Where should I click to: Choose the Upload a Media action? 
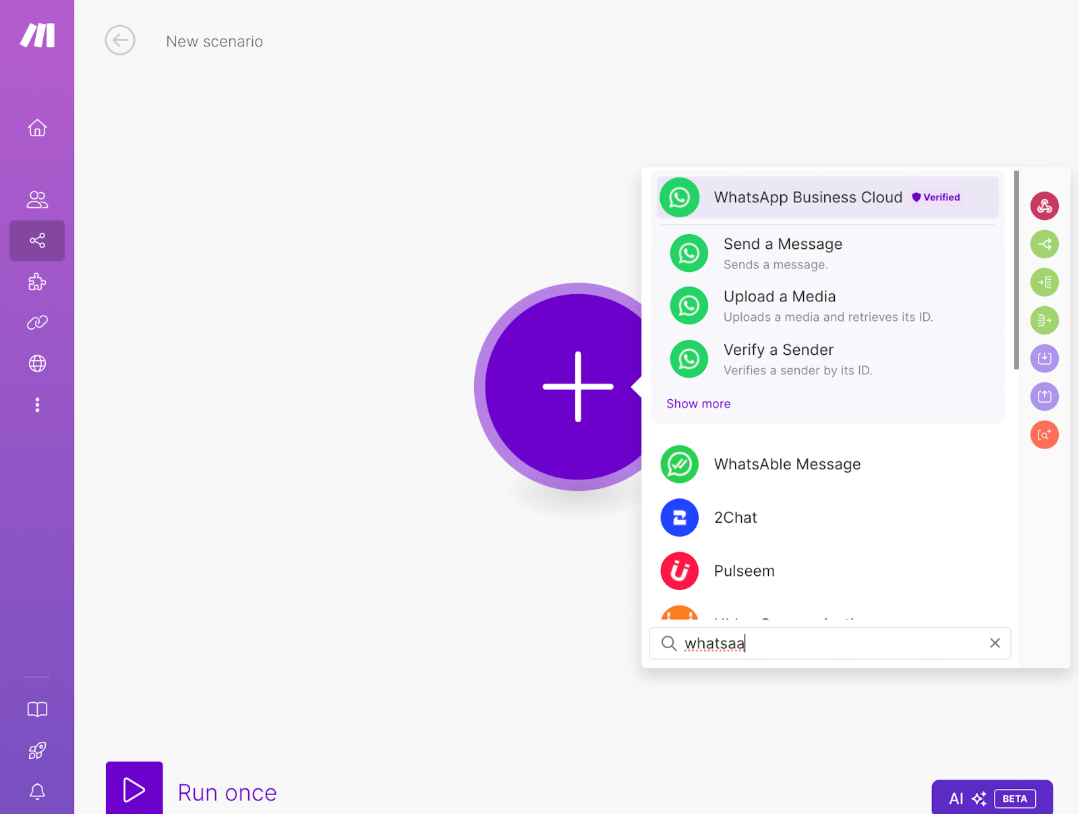779,306
